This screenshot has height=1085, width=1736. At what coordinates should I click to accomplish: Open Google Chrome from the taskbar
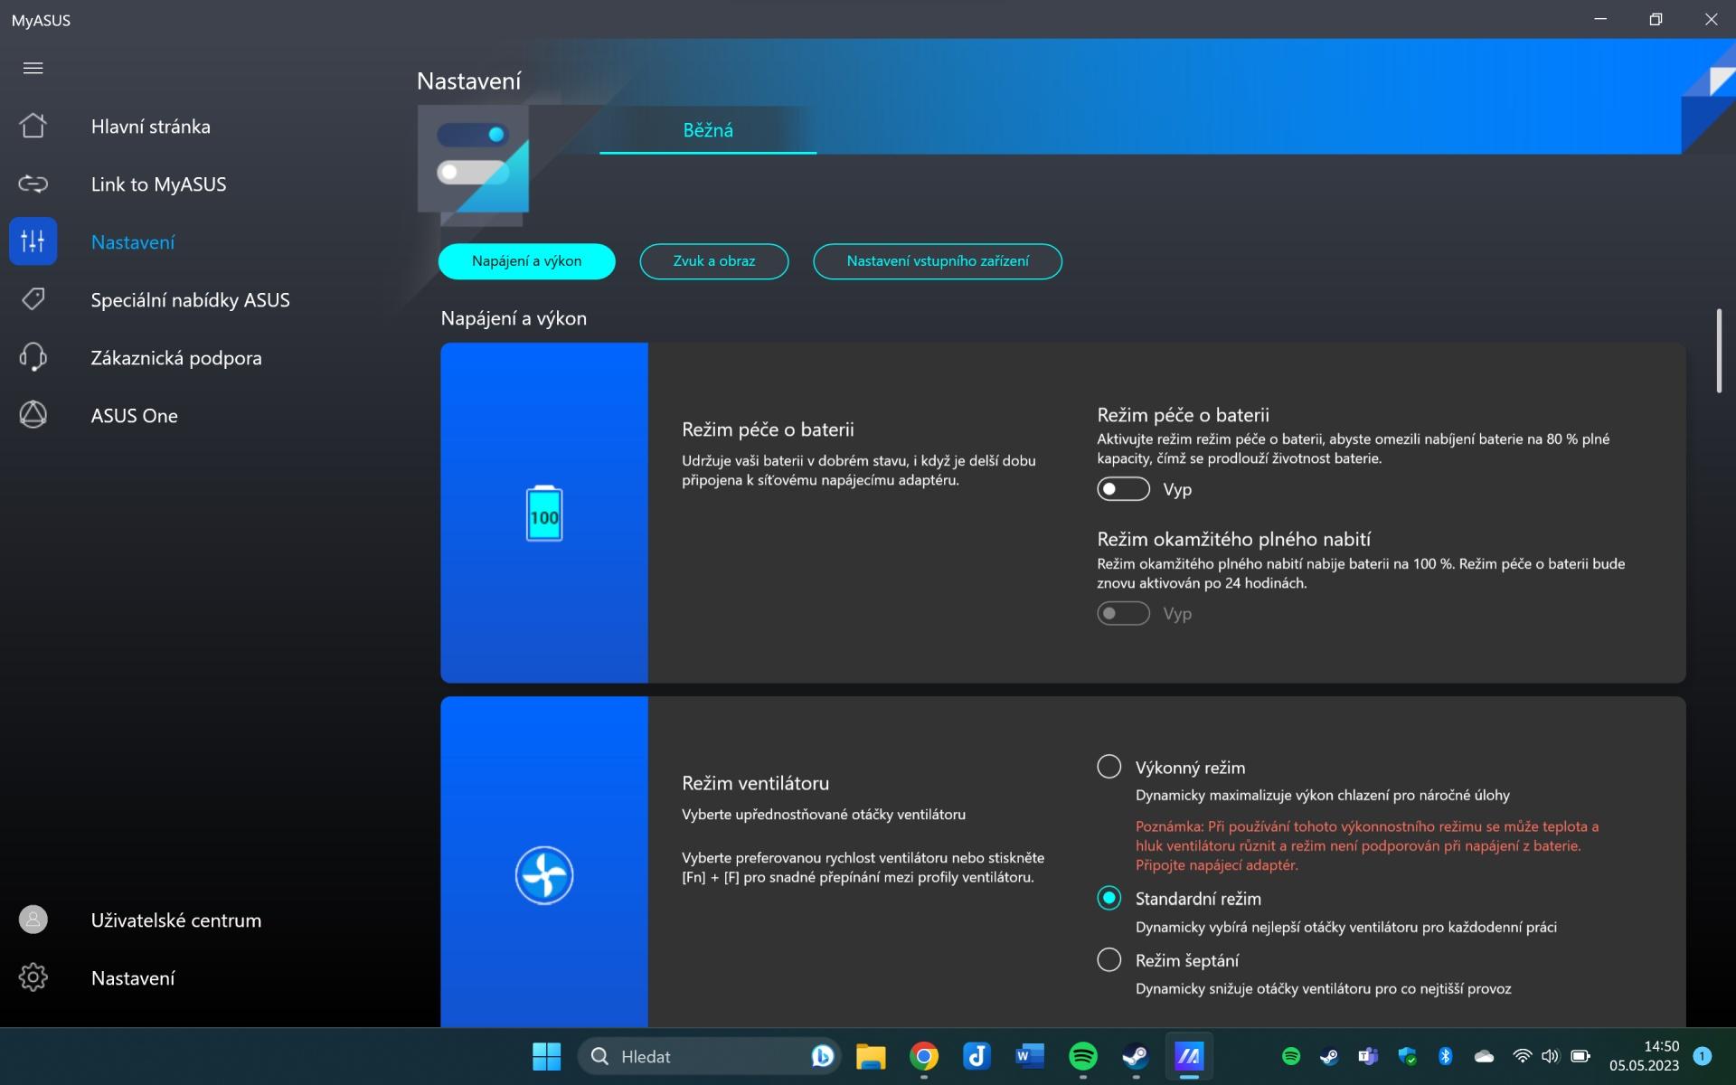(x=924, y=1056)
